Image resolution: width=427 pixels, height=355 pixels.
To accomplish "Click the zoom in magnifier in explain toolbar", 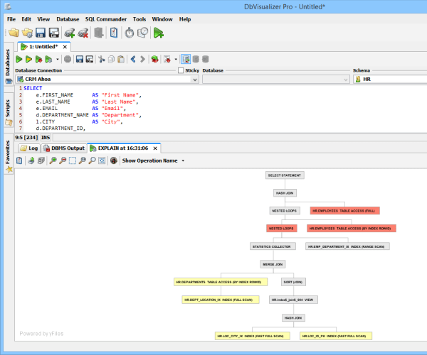I will coord(53,160).
